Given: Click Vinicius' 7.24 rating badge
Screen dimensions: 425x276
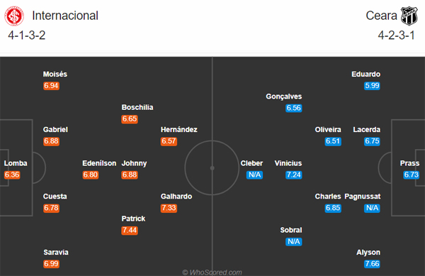Looking at the screenshot, I should [x=293, y=175].
